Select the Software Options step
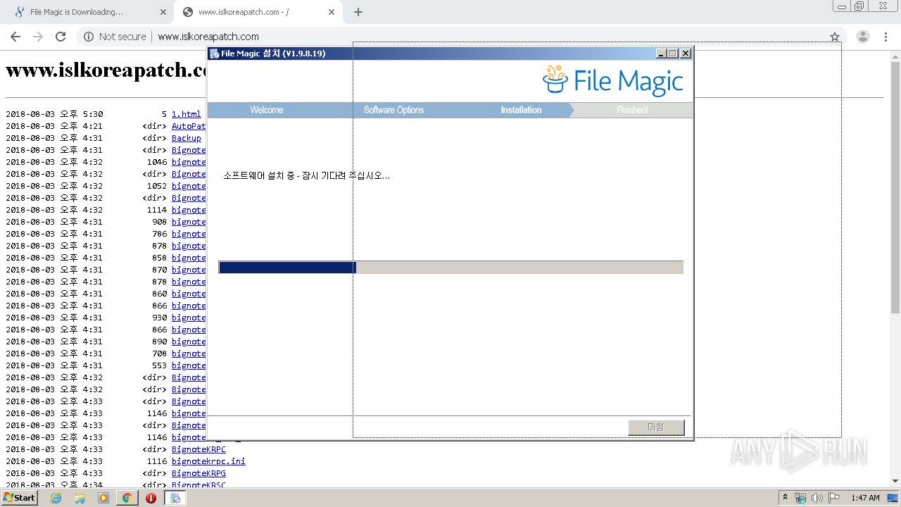This screenshot has width=901, height=507. 393,110
